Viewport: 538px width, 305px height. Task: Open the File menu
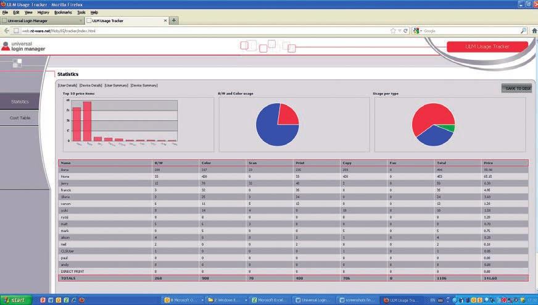click(x=5, y=12)
